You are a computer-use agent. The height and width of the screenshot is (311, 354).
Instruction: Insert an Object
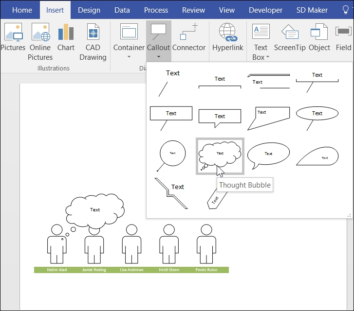[319, 37]
